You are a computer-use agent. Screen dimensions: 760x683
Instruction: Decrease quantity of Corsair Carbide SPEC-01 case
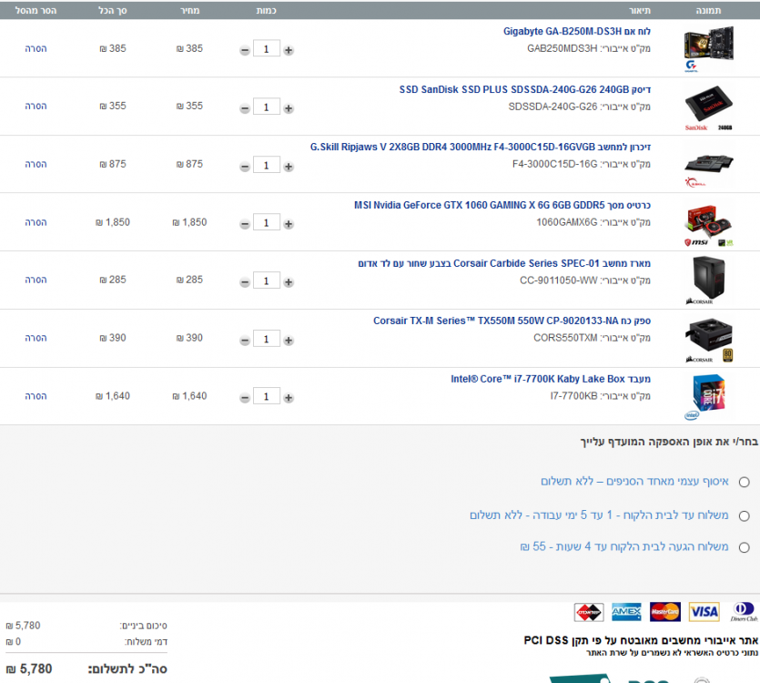[x=245, y=281]
